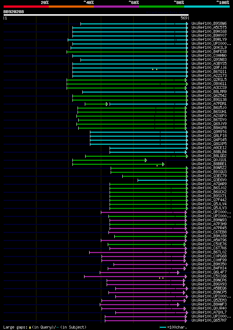Select the UniRef100_B6SUH1 label
The image size is (233, 330).
[x=209, y=112]
